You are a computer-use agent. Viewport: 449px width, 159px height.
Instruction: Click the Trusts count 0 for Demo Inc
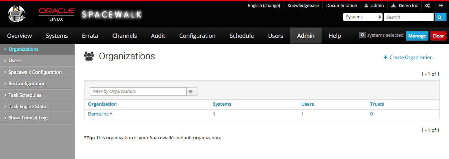[x=371, y=114]
